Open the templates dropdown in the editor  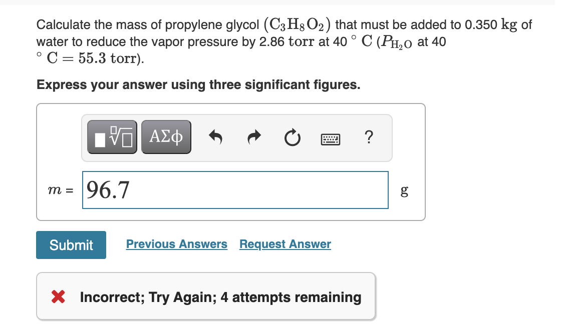pos(112,136)
